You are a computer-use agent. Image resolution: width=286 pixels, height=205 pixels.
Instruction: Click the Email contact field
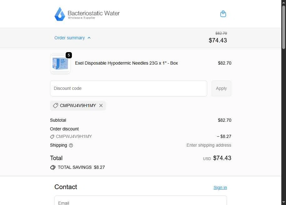coord(141,200)
